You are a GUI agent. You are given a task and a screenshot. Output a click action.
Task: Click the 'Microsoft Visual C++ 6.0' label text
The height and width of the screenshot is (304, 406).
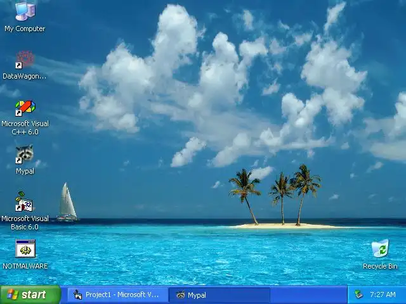(x=25, y=128)
